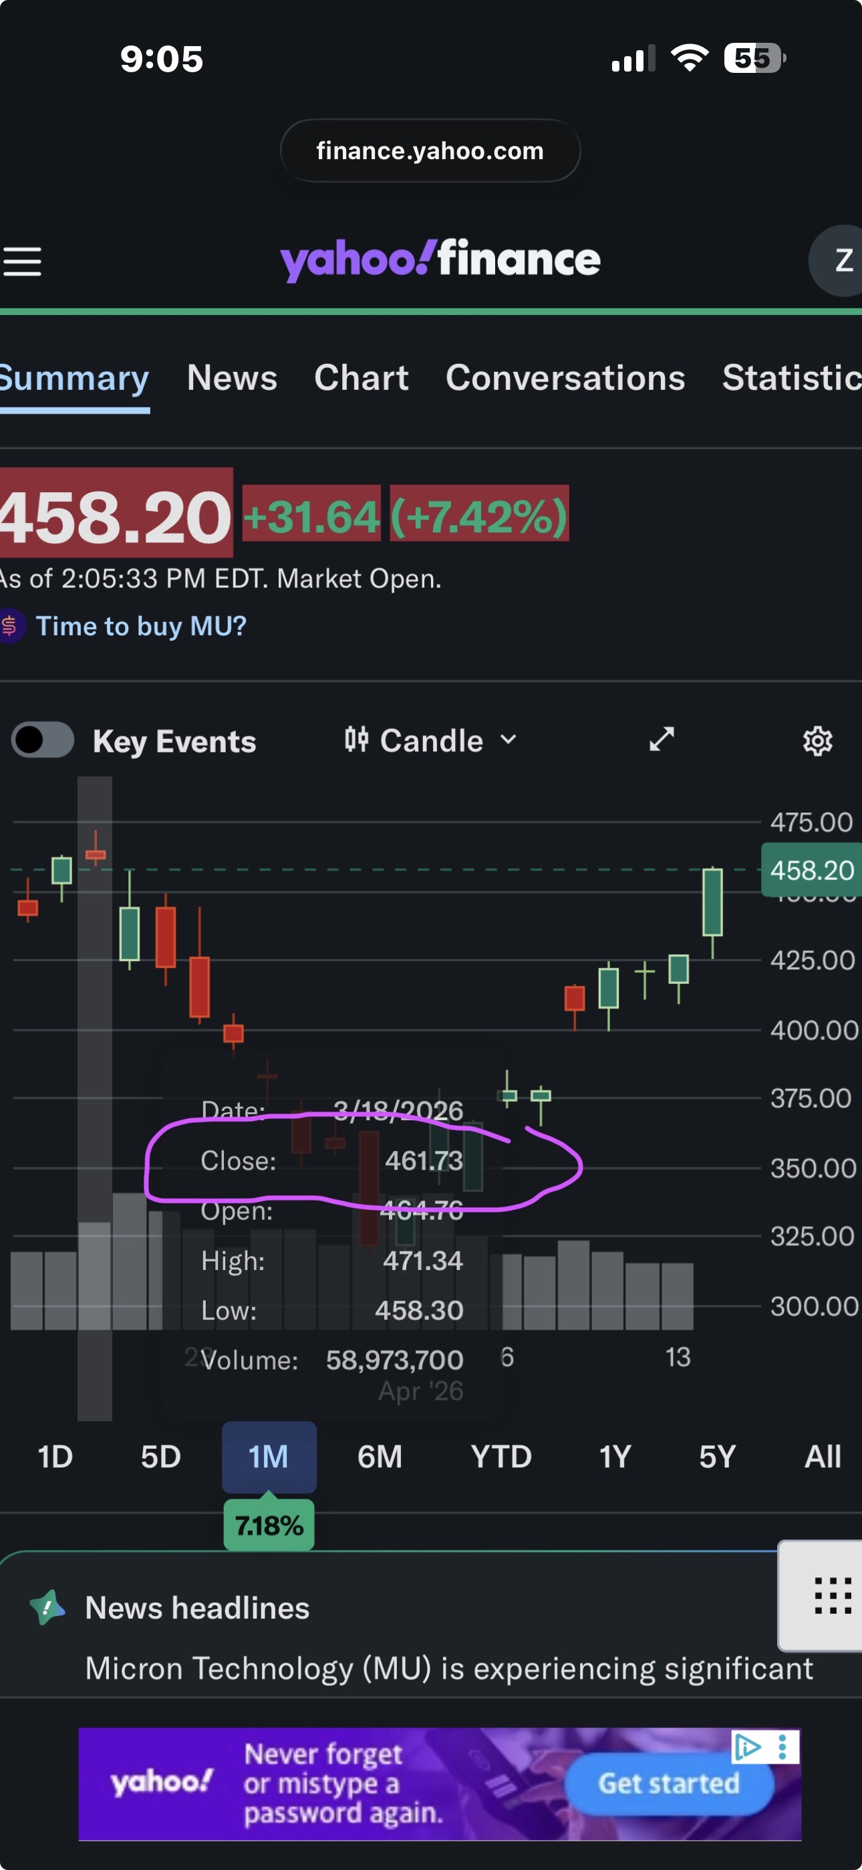Open the hamburger navigation menu
This screenshot has height=1870, width=862.
22,262
